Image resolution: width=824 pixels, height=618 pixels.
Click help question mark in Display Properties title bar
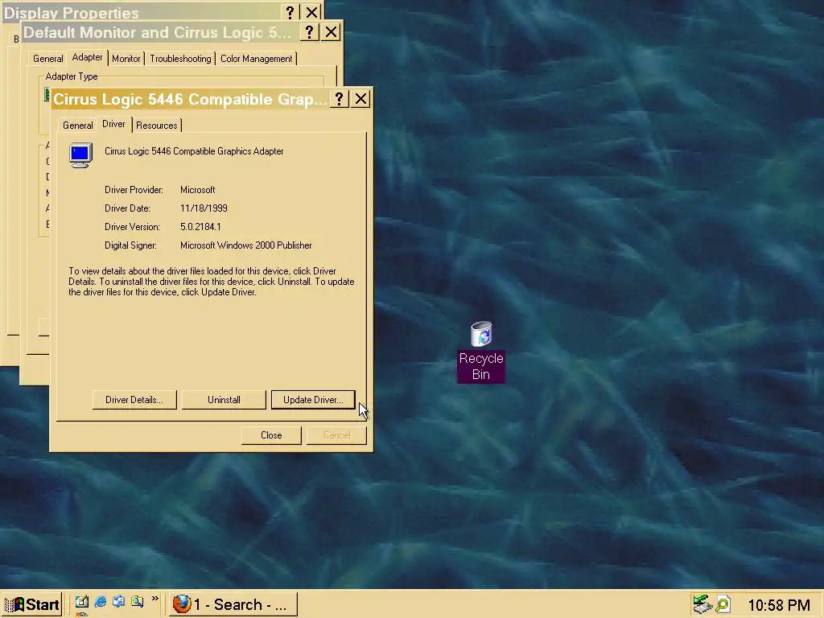290,11
